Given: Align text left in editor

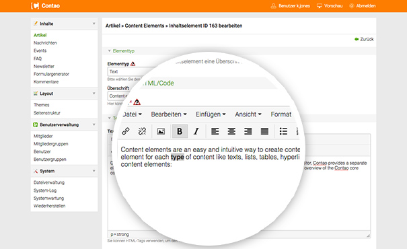Looking at the screenshot, I should pyautogui.click(x=215, y=131).
